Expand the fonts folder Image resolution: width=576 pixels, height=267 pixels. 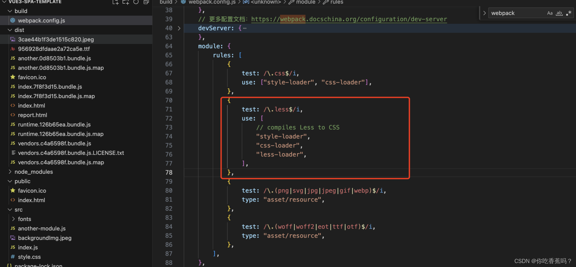[x=13, y=219]
